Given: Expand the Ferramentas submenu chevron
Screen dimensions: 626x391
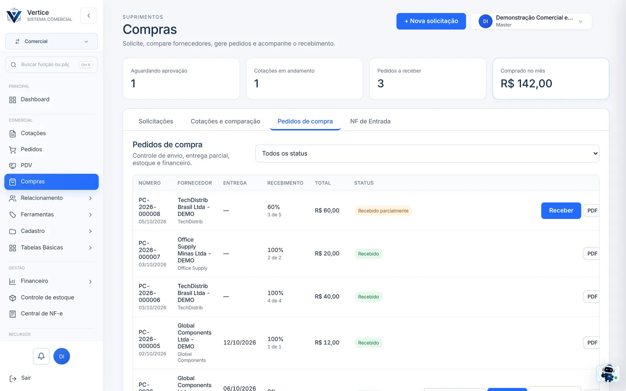Looking at the screenshot, I should 90,215.
